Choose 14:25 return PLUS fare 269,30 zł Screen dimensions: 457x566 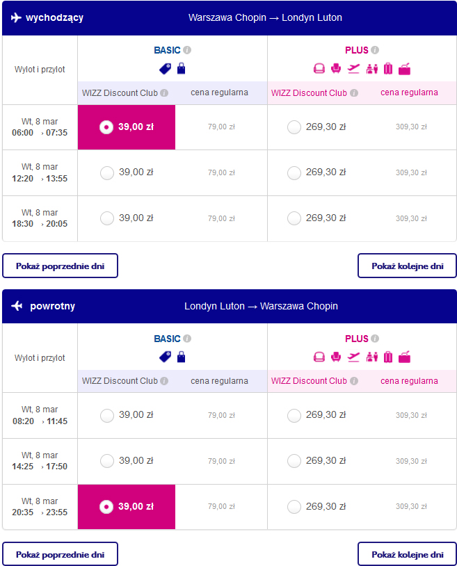pyautogui.click(x=294, y=461)
